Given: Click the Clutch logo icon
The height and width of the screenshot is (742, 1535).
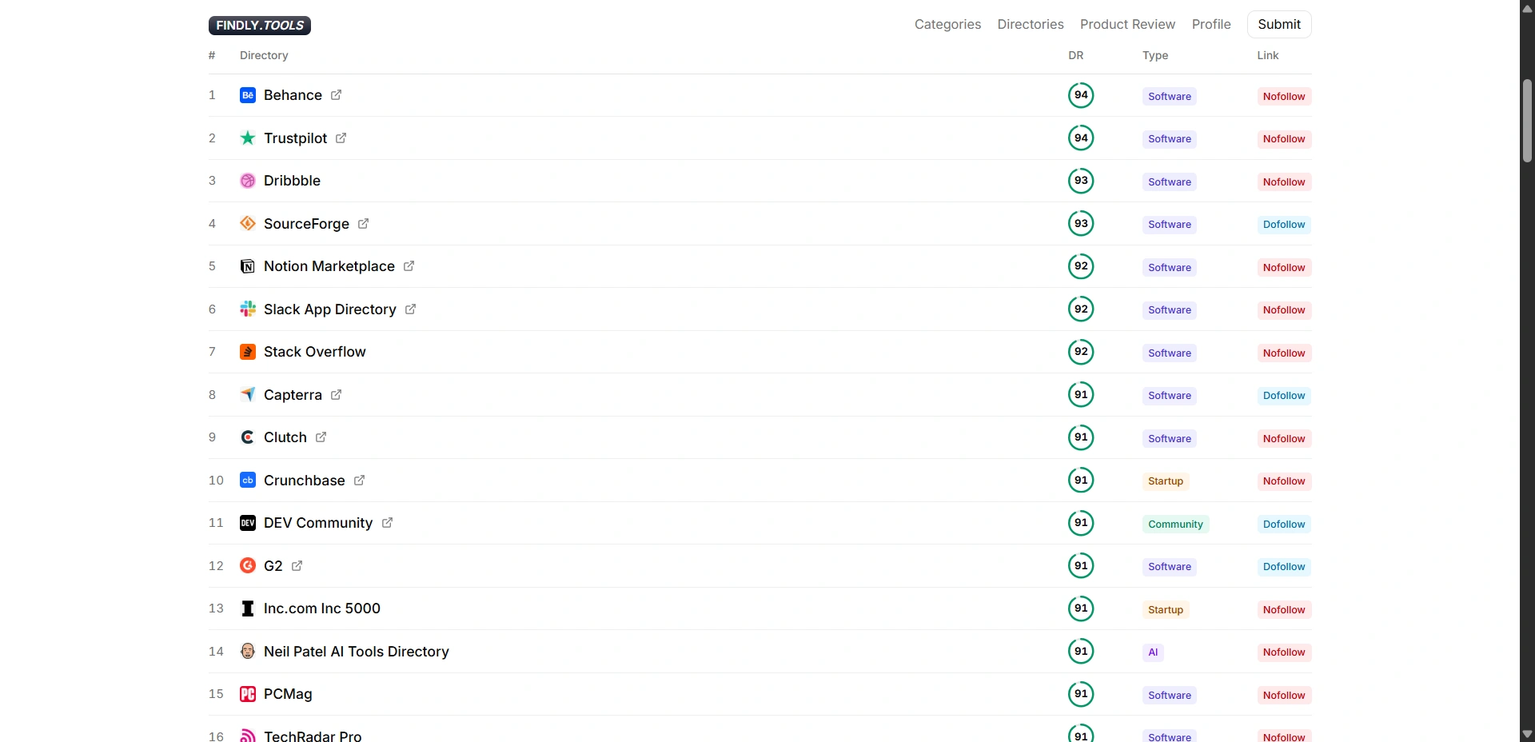Looking at the screenshot, I should (x=248, y=437).
